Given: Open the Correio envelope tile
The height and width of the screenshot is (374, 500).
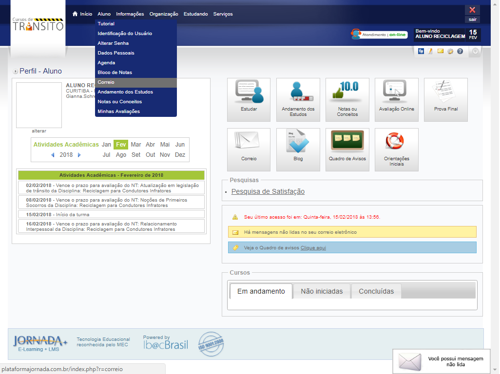Looking at the screenshot, I should (x=249, y=150).
